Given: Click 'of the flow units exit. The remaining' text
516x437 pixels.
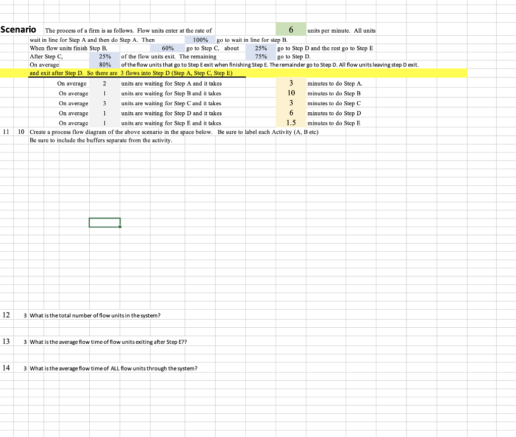Looking at the screenshot, I should pyautogui.click(x=169, y=56).
